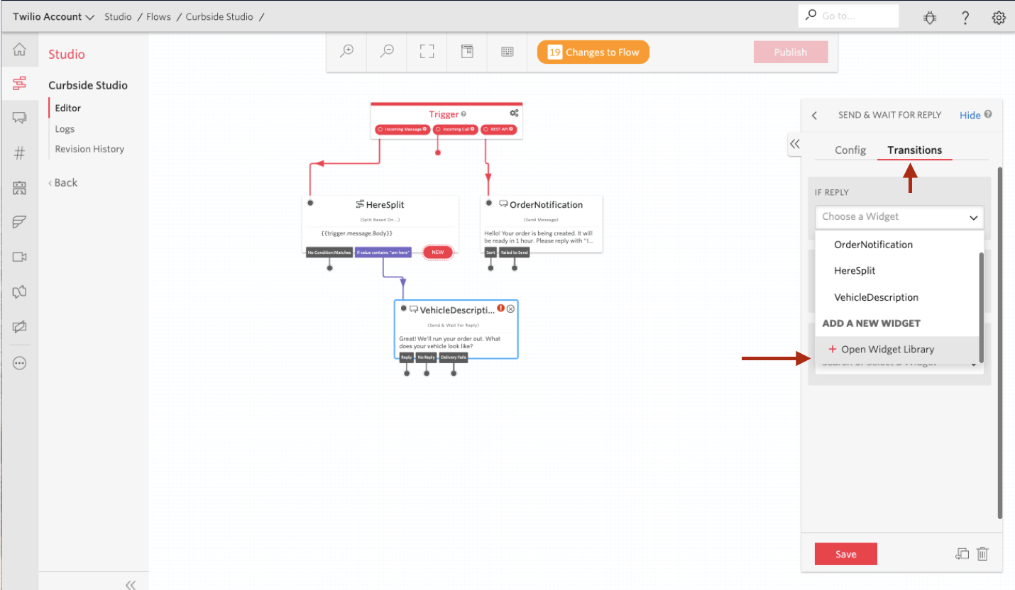The height and width of the screenshot is (590, 1015).
Task: View the 19 Changes to Flow
Action: [593, 52]
